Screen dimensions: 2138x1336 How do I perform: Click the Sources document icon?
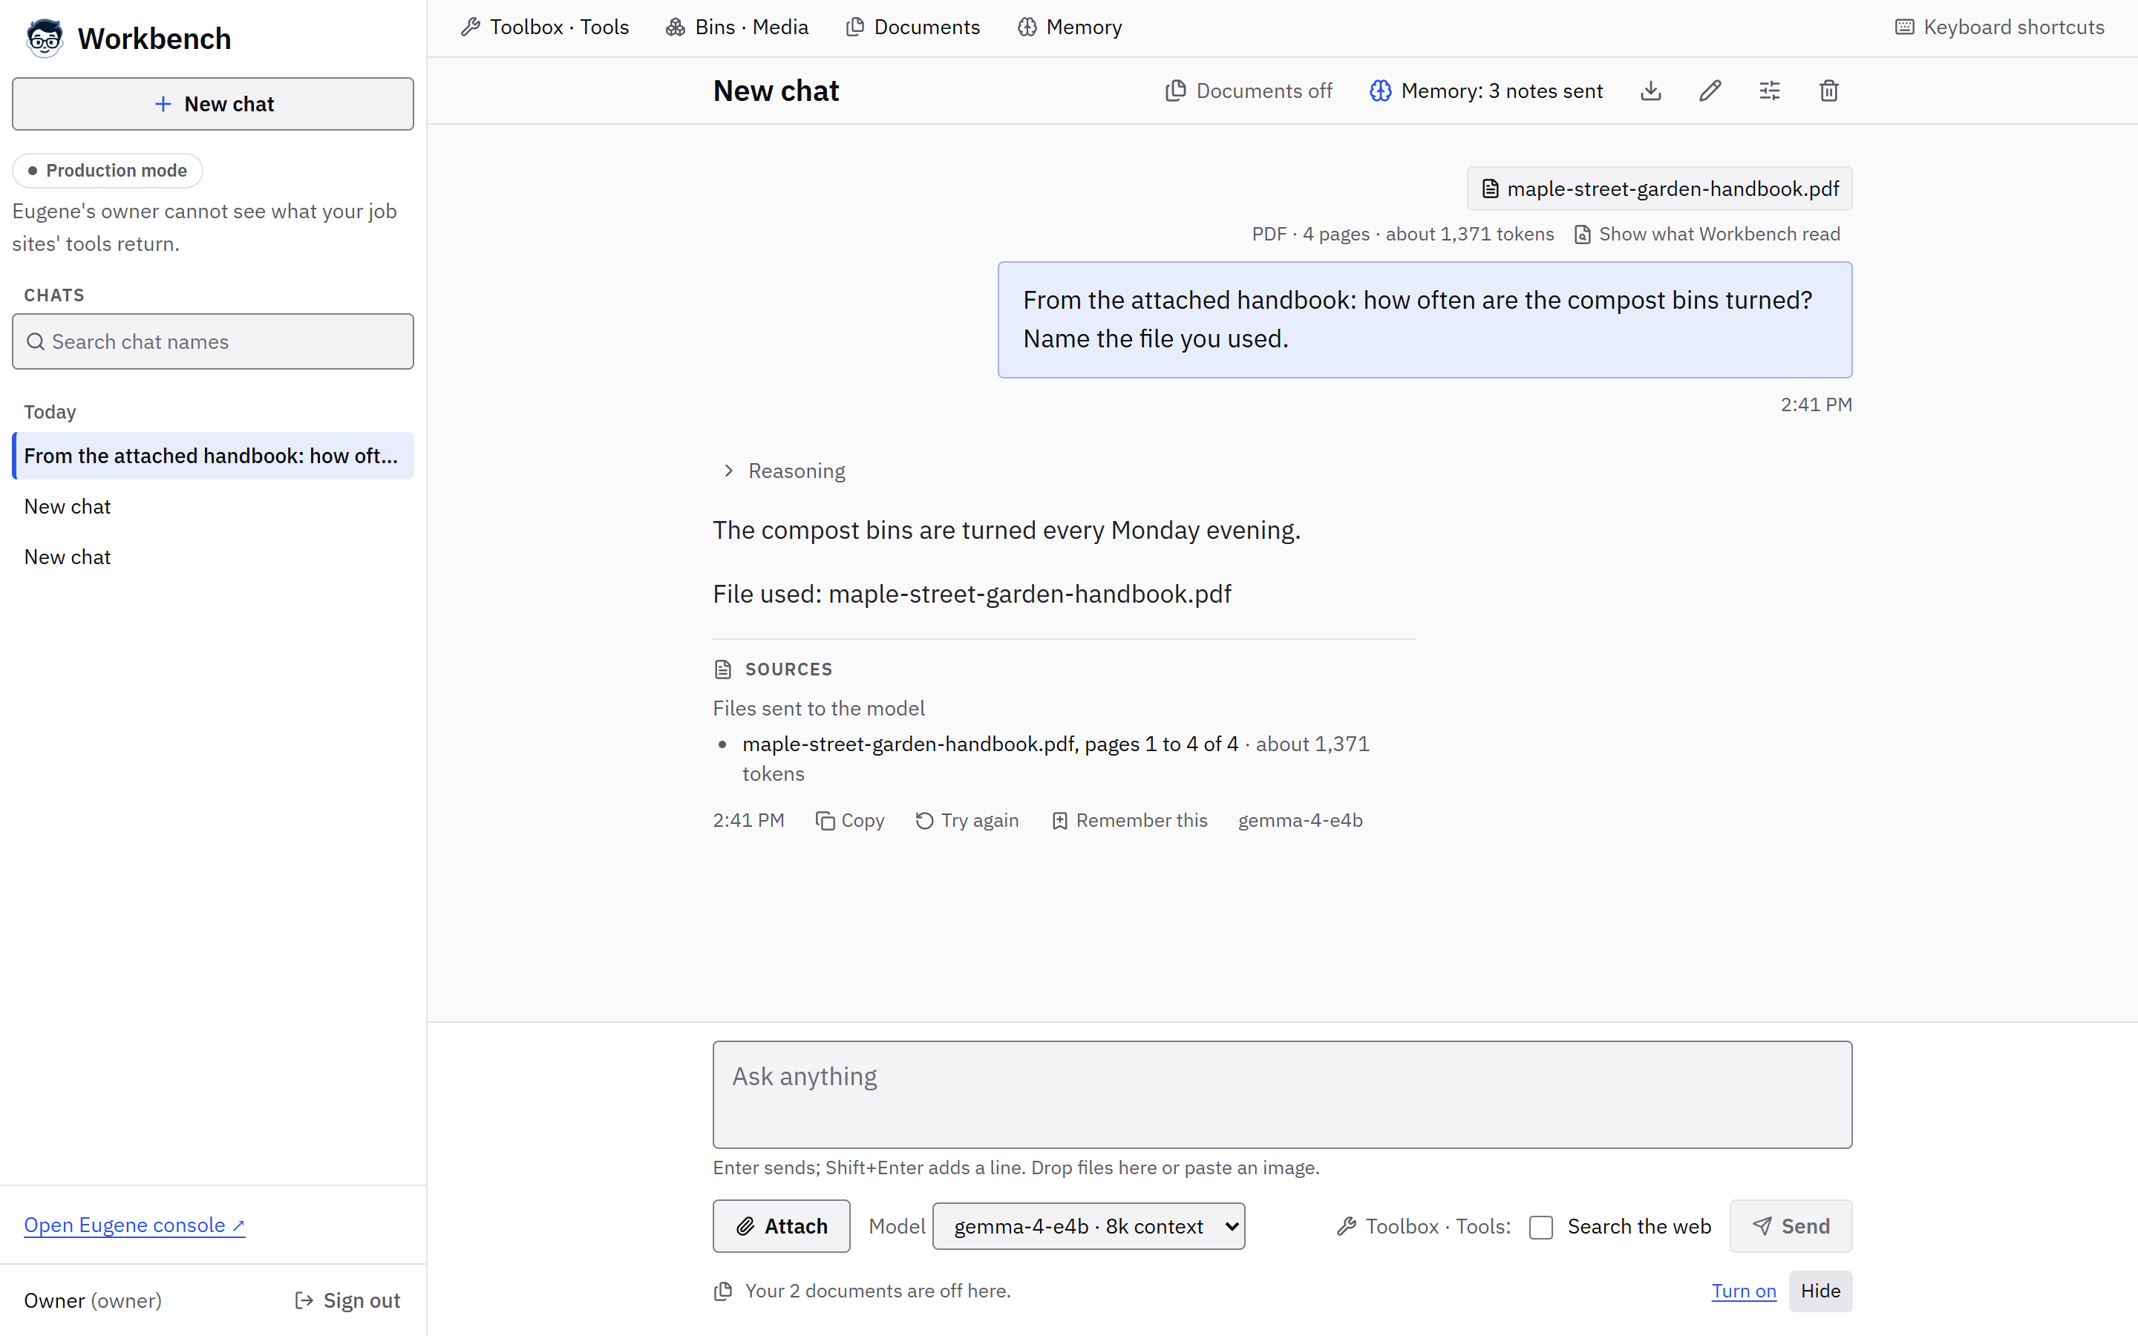point(722,669)
